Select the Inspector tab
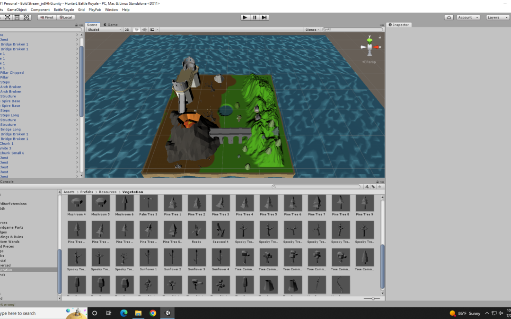The width and height of the screenshot is (511, 319). point(399,25)
